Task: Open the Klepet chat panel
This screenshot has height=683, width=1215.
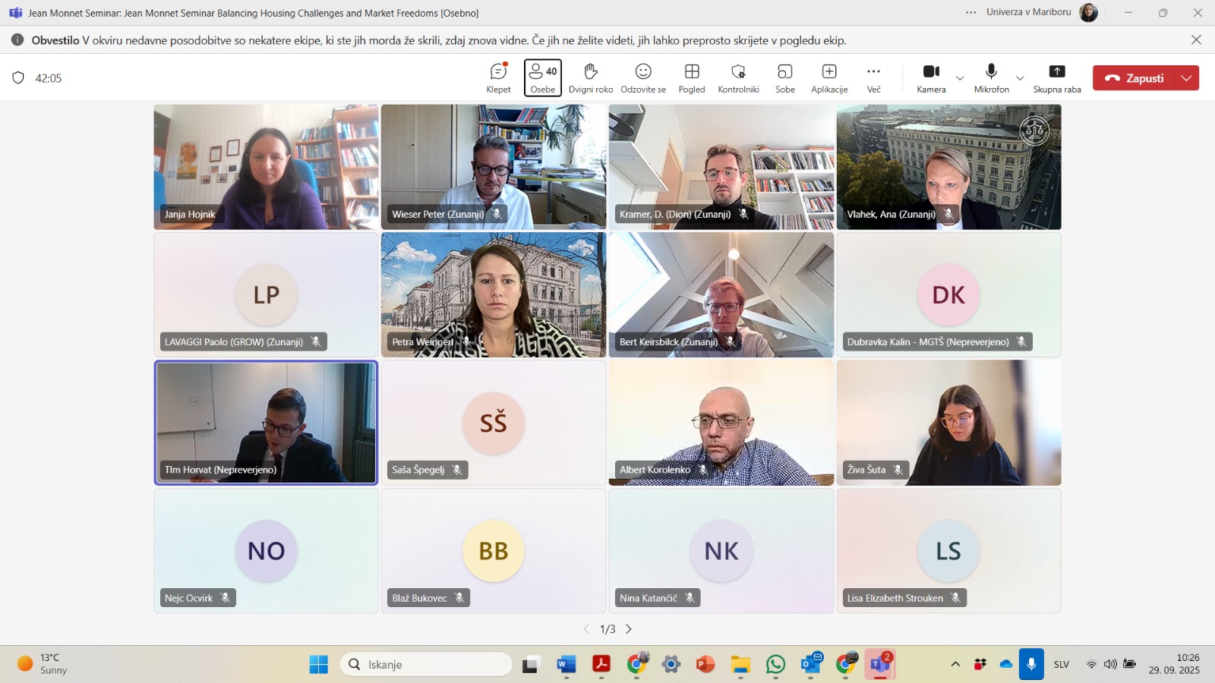Action: tap(498, 78)
